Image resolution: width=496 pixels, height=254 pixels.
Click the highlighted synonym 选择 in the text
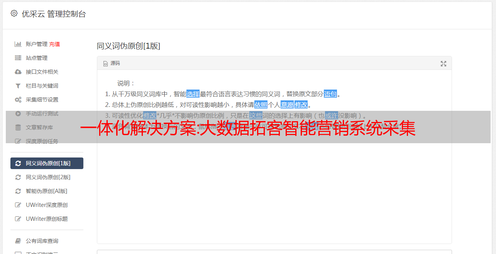coord(193,94)
